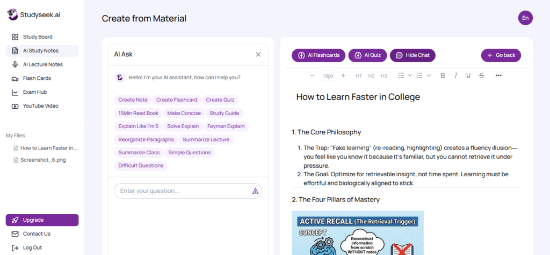Decrease font size with minus
The height and width of the screenshot is (255, 550).
point(312,76)
